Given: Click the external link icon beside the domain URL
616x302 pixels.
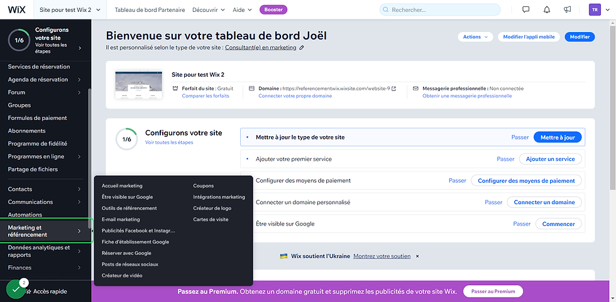Looking at the screenshot, I should (394, 89).
